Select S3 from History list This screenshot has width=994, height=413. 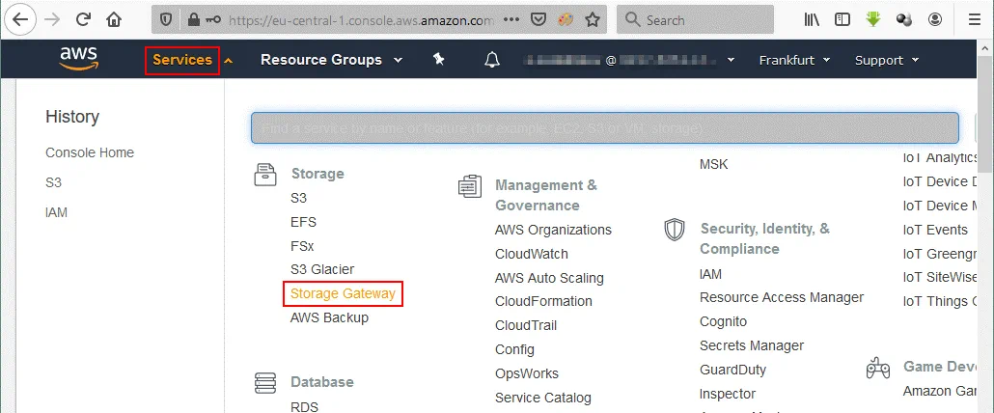[54, 182]
